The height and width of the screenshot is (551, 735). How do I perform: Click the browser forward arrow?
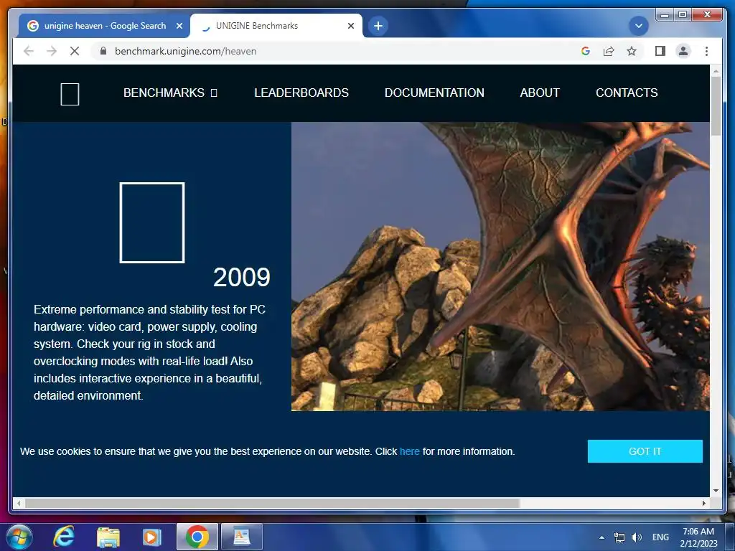(52, 51)
